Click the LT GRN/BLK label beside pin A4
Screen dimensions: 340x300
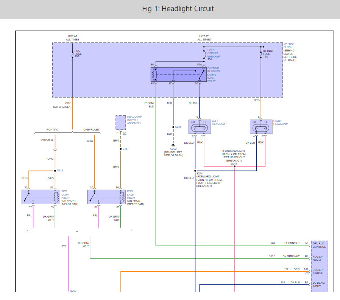click(292, 243)
